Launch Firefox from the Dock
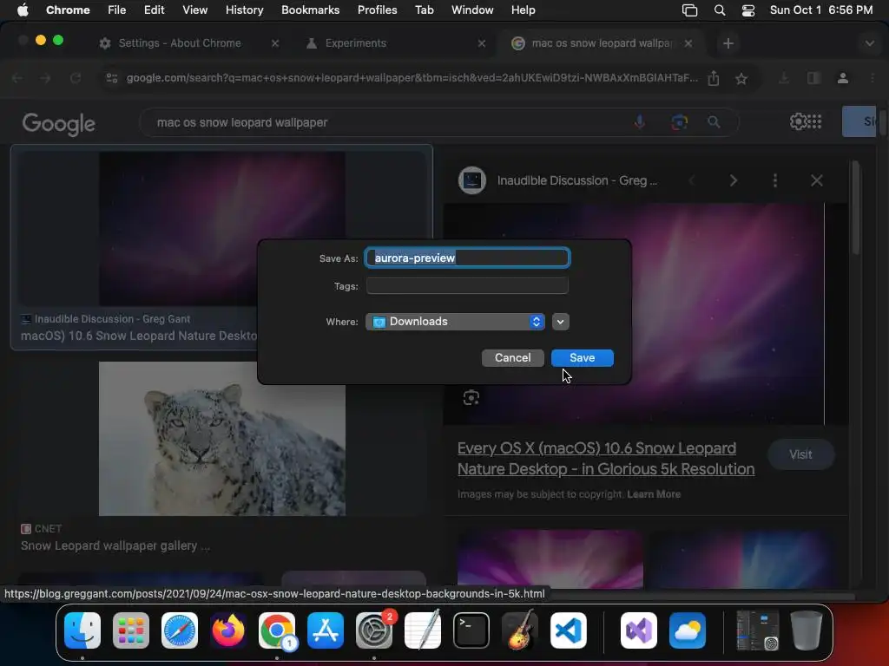 (x=228, y=630)
